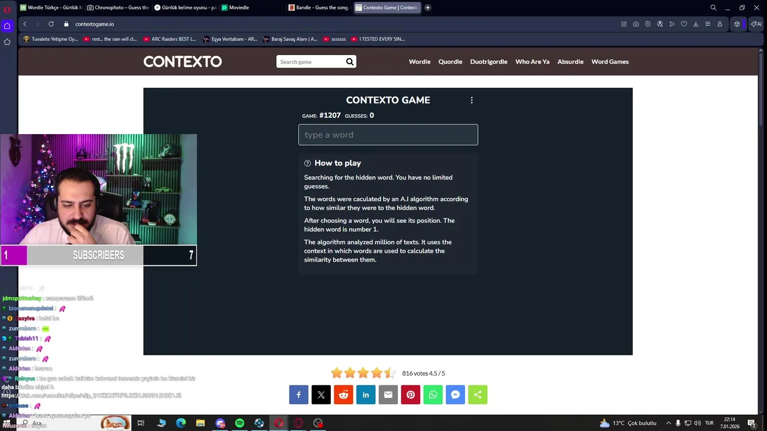Share the game on Pinterest
Viewport: 767px width, 431px height.
(x=410, y=394)
